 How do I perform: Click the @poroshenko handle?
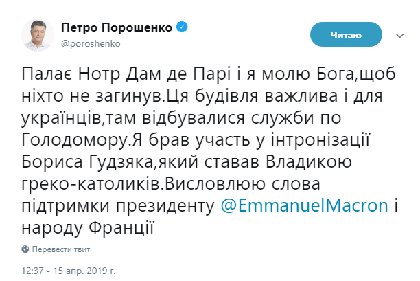[x=91, y=43]
